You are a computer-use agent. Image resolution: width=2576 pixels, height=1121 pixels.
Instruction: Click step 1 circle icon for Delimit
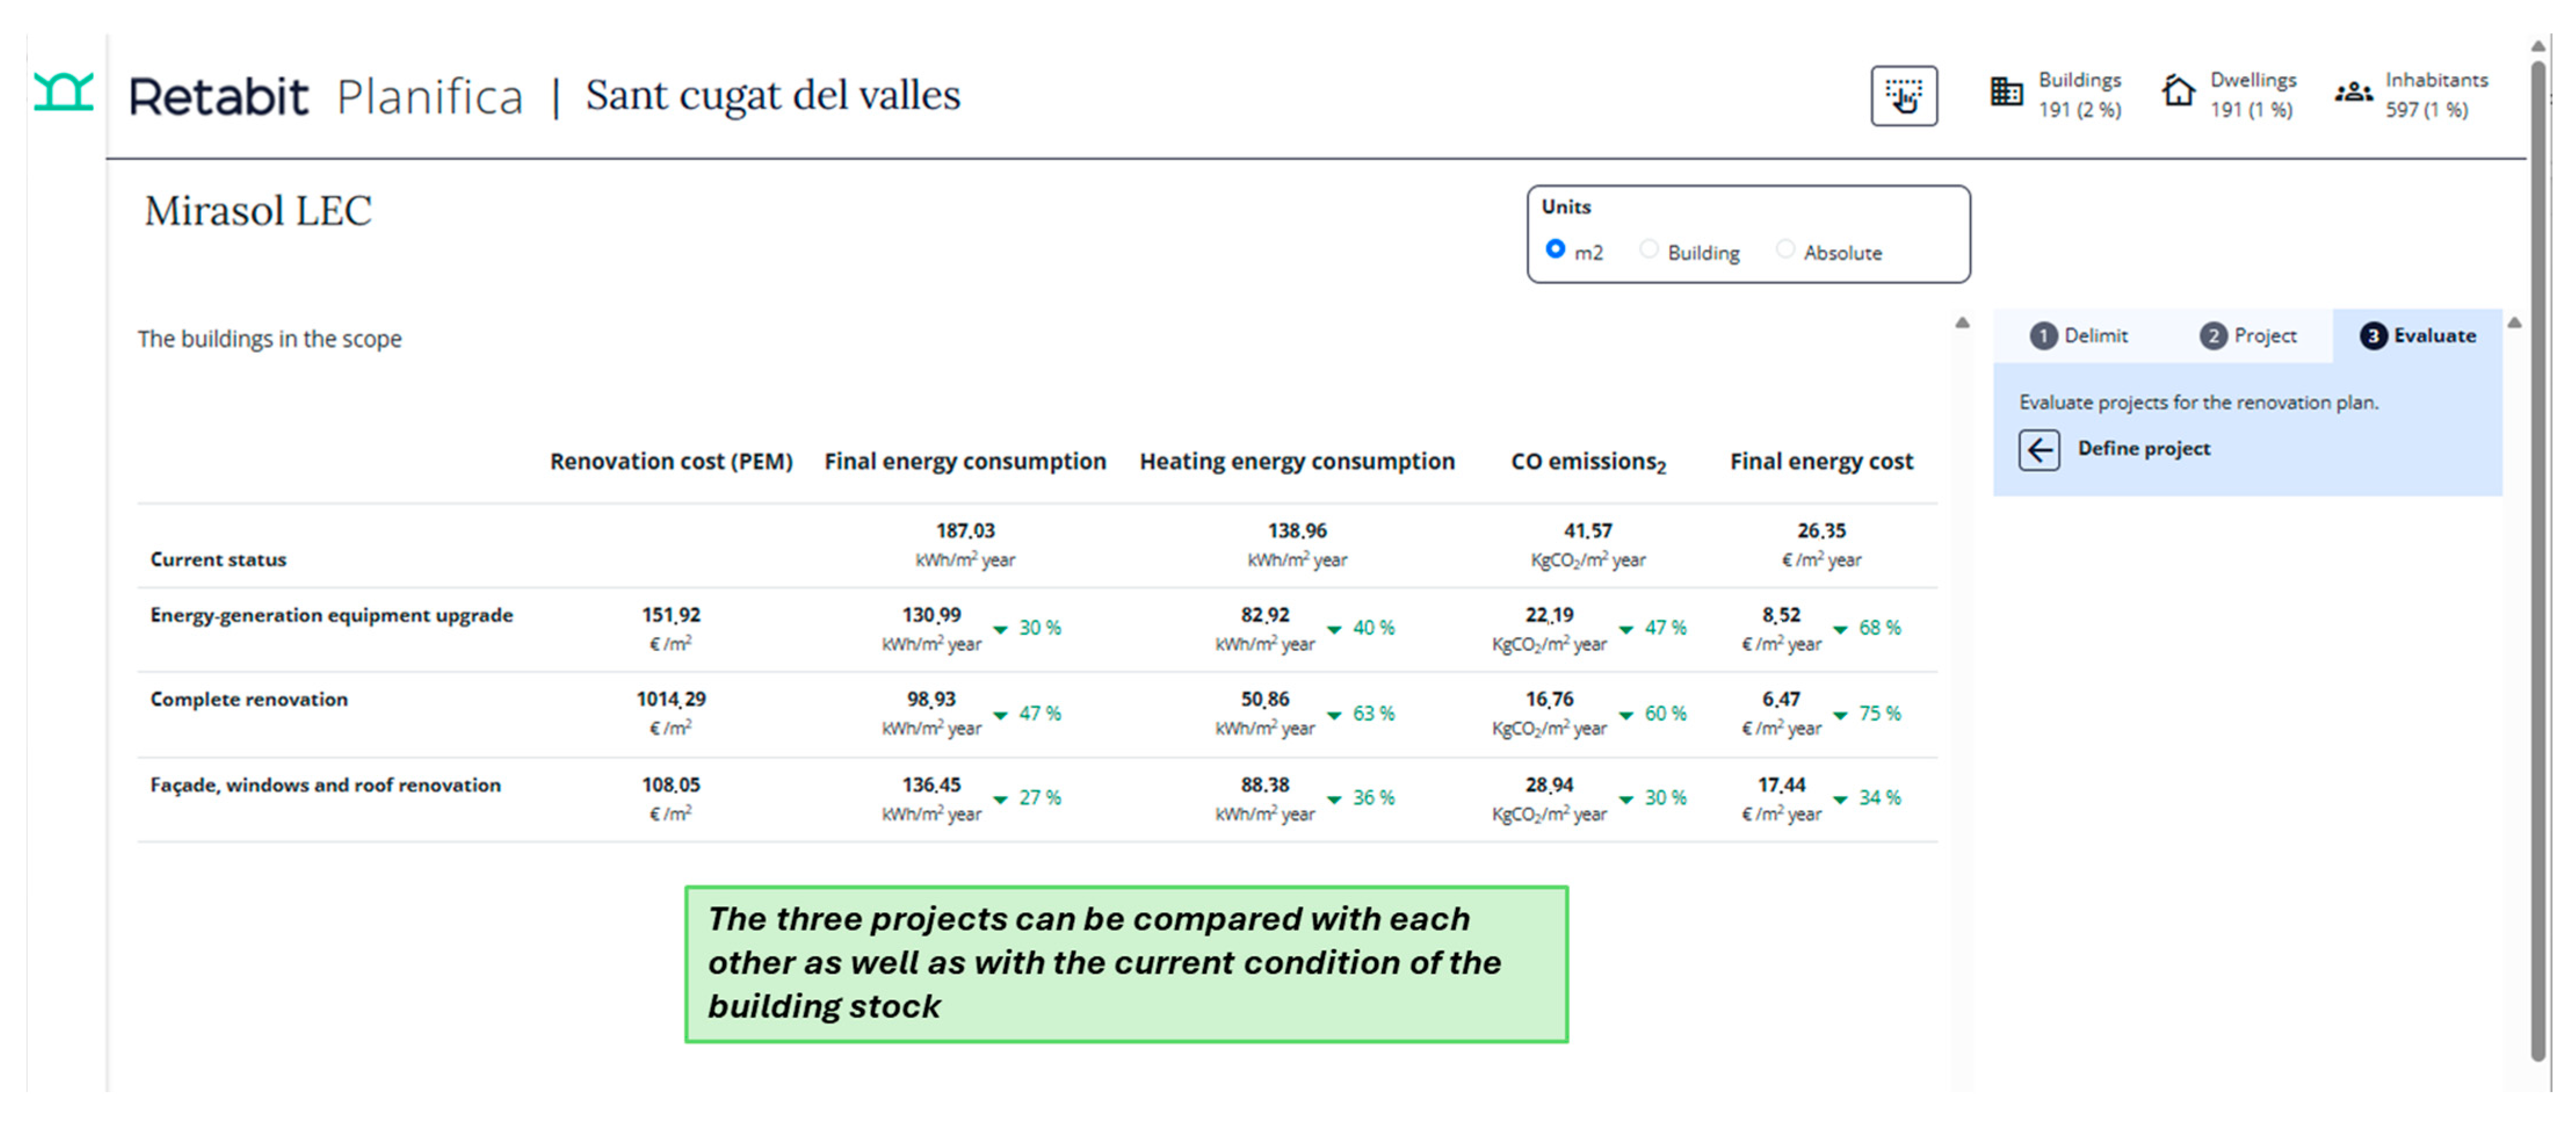(2043, 336)
